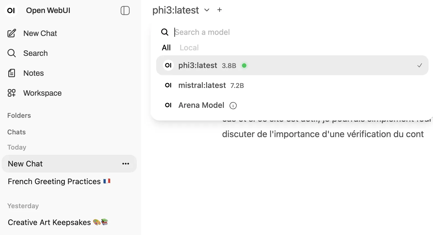Click the magnifier icon in model search
433x235 pixels.
165,32
